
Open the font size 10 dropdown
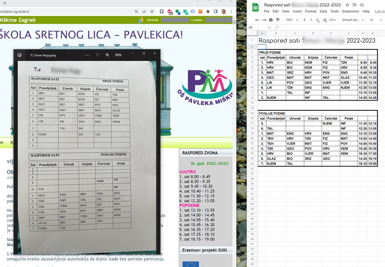pos(374,20)
